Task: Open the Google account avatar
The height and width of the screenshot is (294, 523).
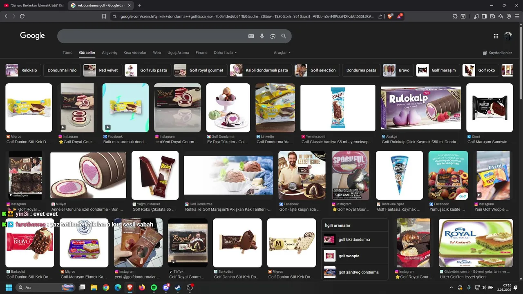Action: [508, 36]
